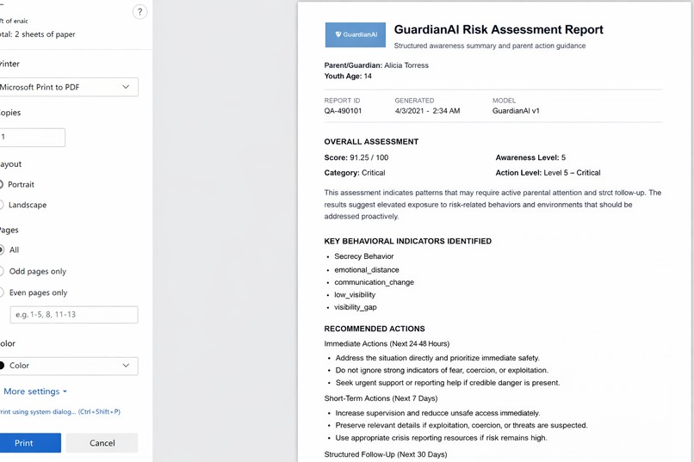Click the model value GuardianAI v1

pyautogui.click(x=516, y=111)
